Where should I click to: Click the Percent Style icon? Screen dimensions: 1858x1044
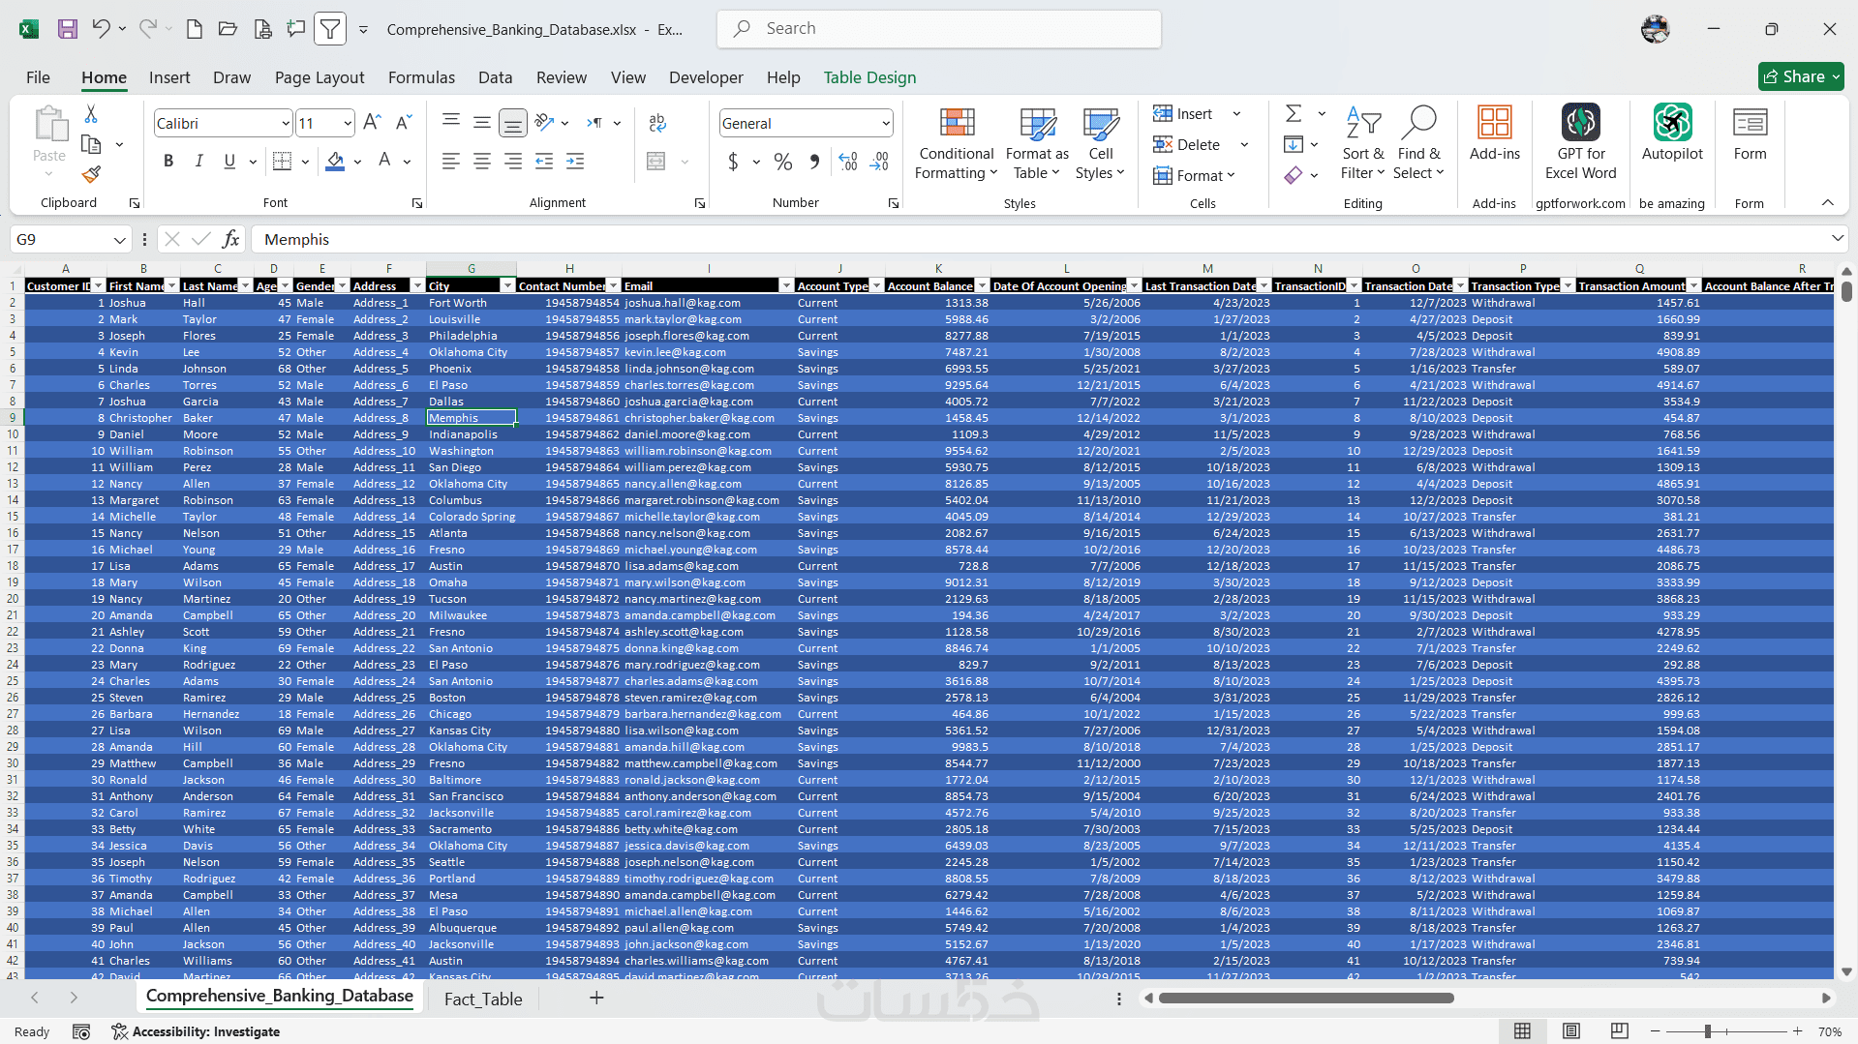pyautogui.click(x=783, y=162)
